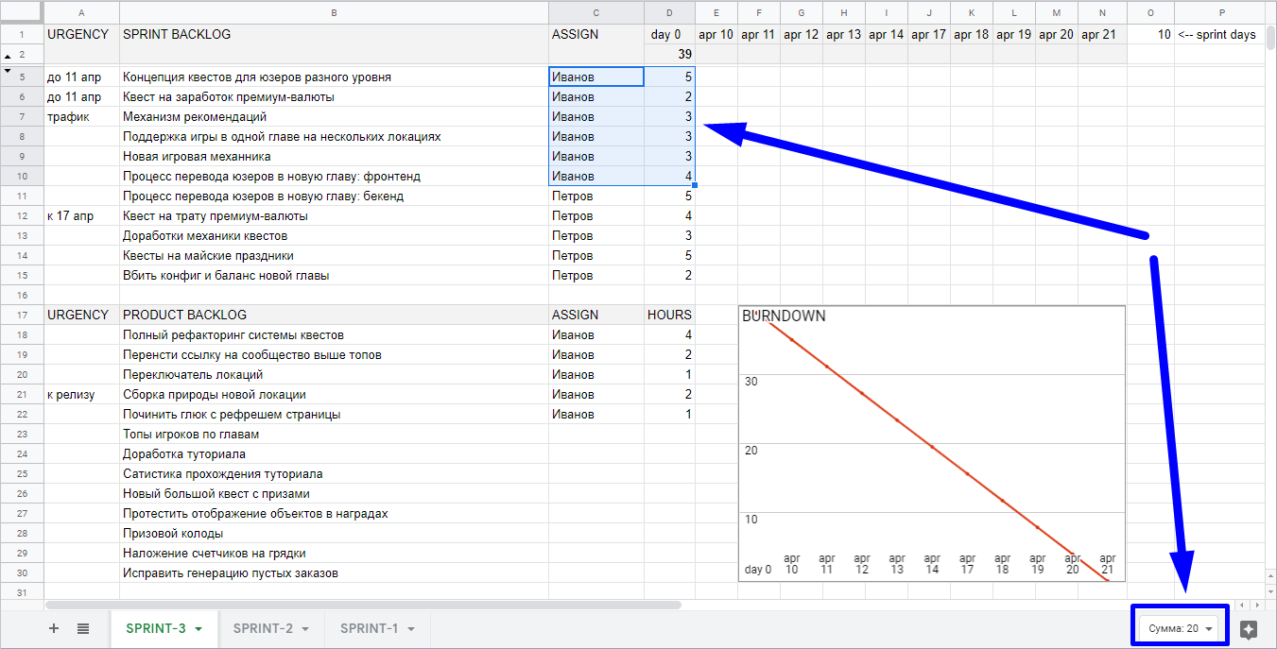Select 'Переключатель локаций' cell
Image resolution: width=1277 pixels, height=649 pixels.
[334, 374]
